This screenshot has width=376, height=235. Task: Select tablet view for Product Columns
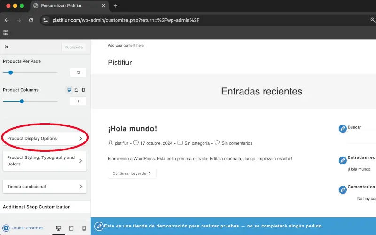pos(76,90)
